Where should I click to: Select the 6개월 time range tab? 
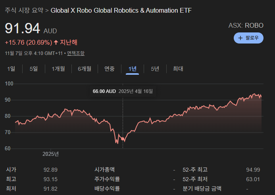[85, 69]
